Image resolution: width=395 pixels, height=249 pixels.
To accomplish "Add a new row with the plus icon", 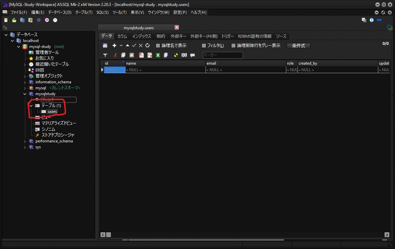I will coord(114,46).
